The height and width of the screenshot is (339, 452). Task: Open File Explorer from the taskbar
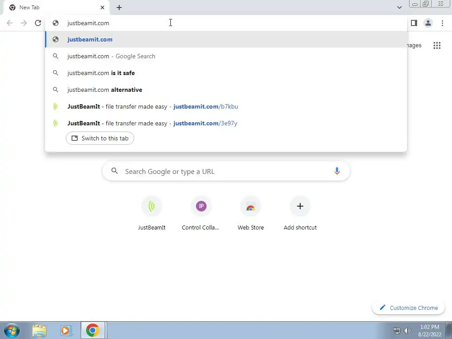pos(39,330)
